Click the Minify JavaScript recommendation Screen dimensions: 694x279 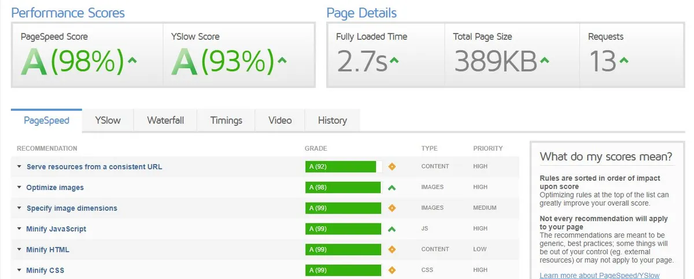56,229
